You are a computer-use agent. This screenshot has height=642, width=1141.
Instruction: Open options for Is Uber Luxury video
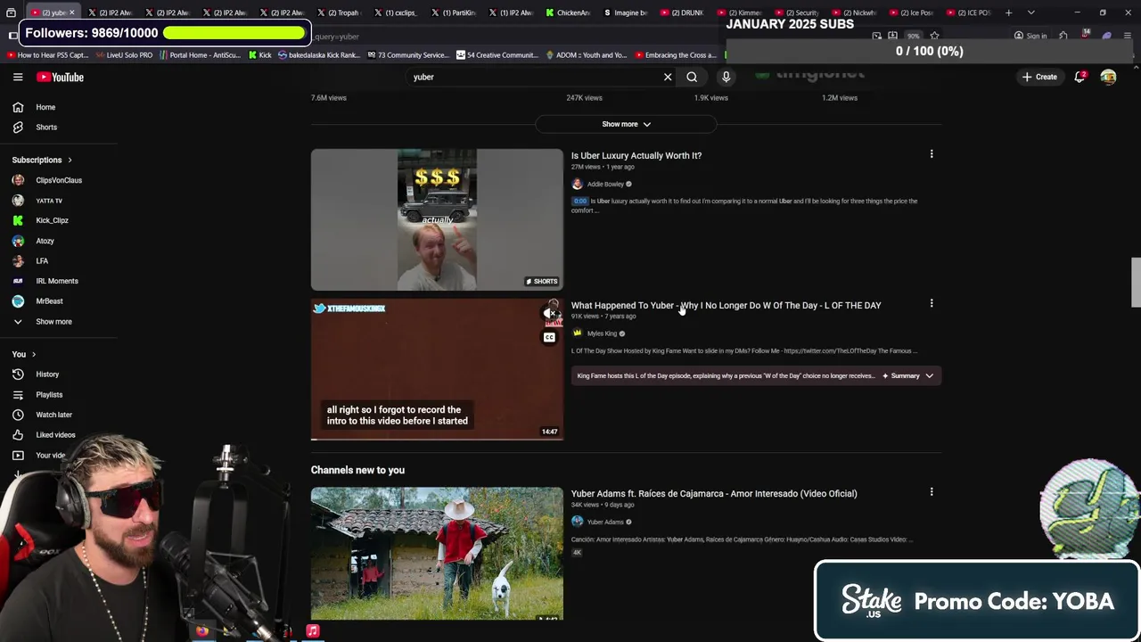click(932, 154)
